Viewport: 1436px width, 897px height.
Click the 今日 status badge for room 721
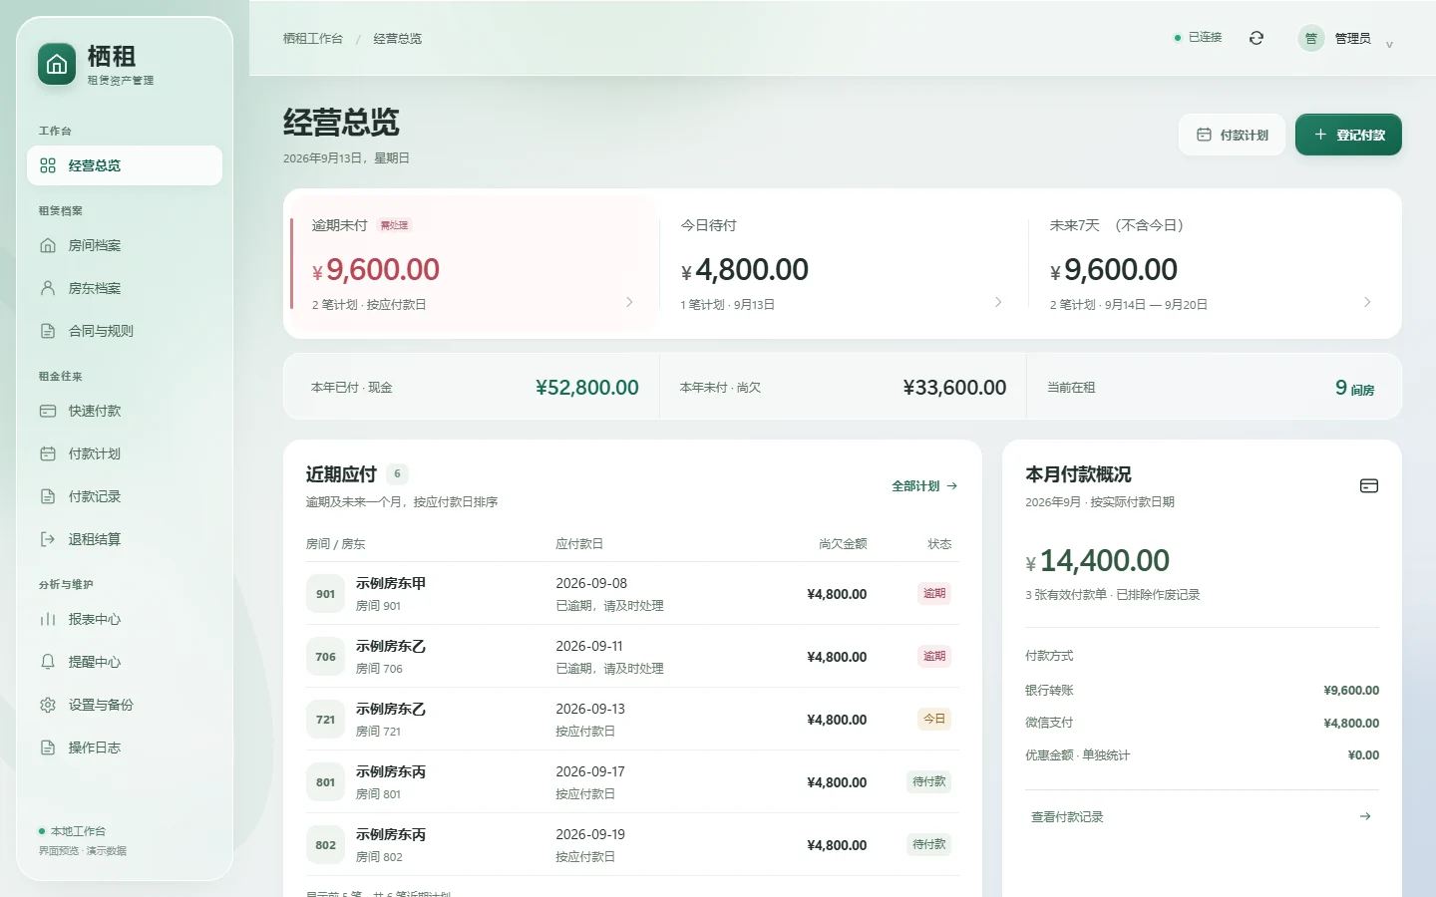[934, 719]
